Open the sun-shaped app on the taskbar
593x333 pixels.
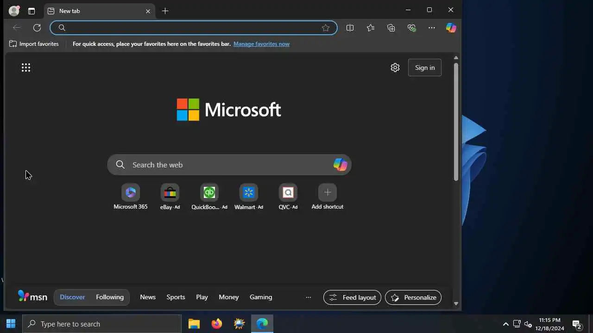coord(240,324)
